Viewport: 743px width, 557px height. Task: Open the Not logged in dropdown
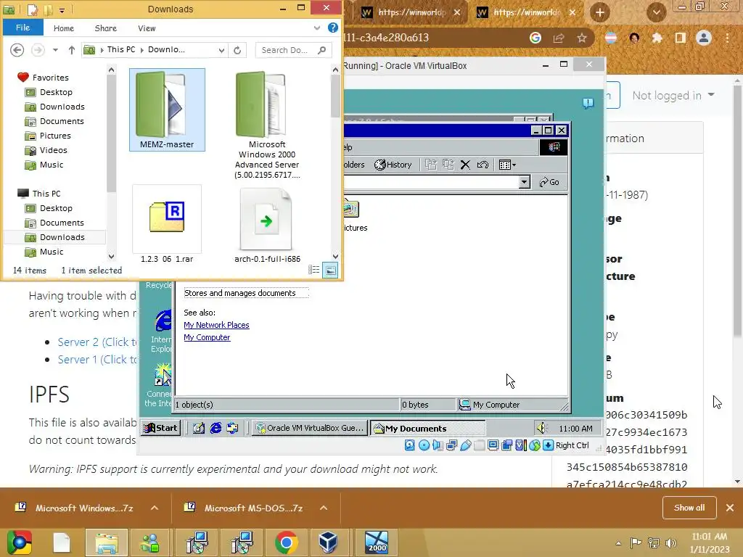[673, 95]
